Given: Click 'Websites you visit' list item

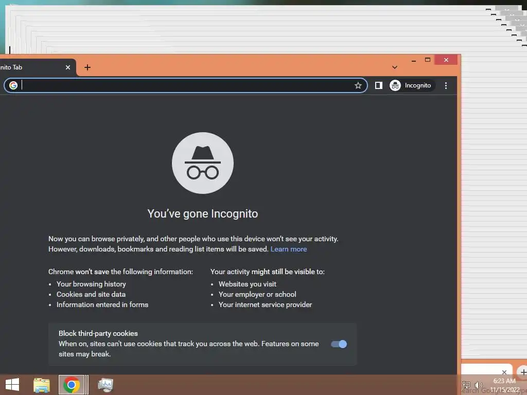Looking at the screenshot, I should [x=248, y=284].
